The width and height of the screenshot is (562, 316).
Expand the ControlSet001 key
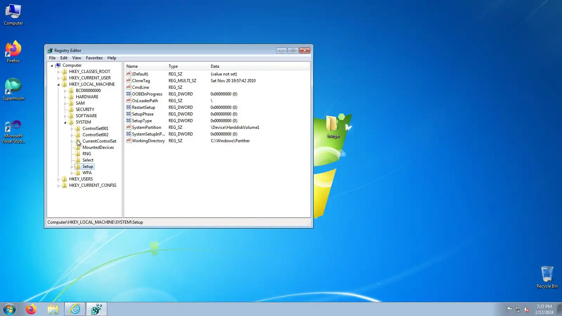coord(72,129)
